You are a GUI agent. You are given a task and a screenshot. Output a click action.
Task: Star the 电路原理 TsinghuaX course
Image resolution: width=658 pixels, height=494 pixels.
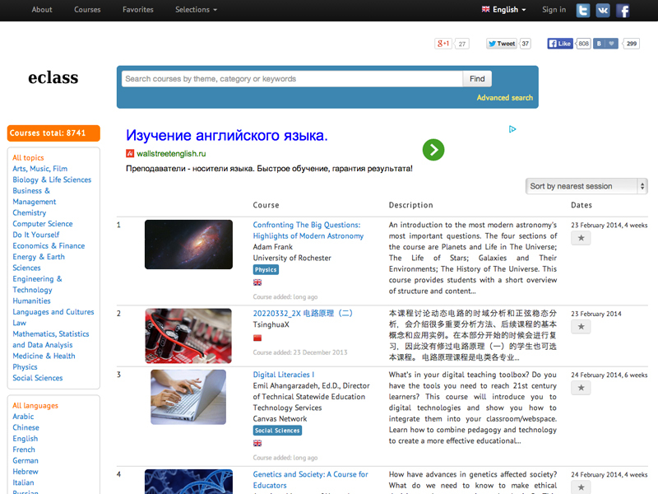click(581, 327)
